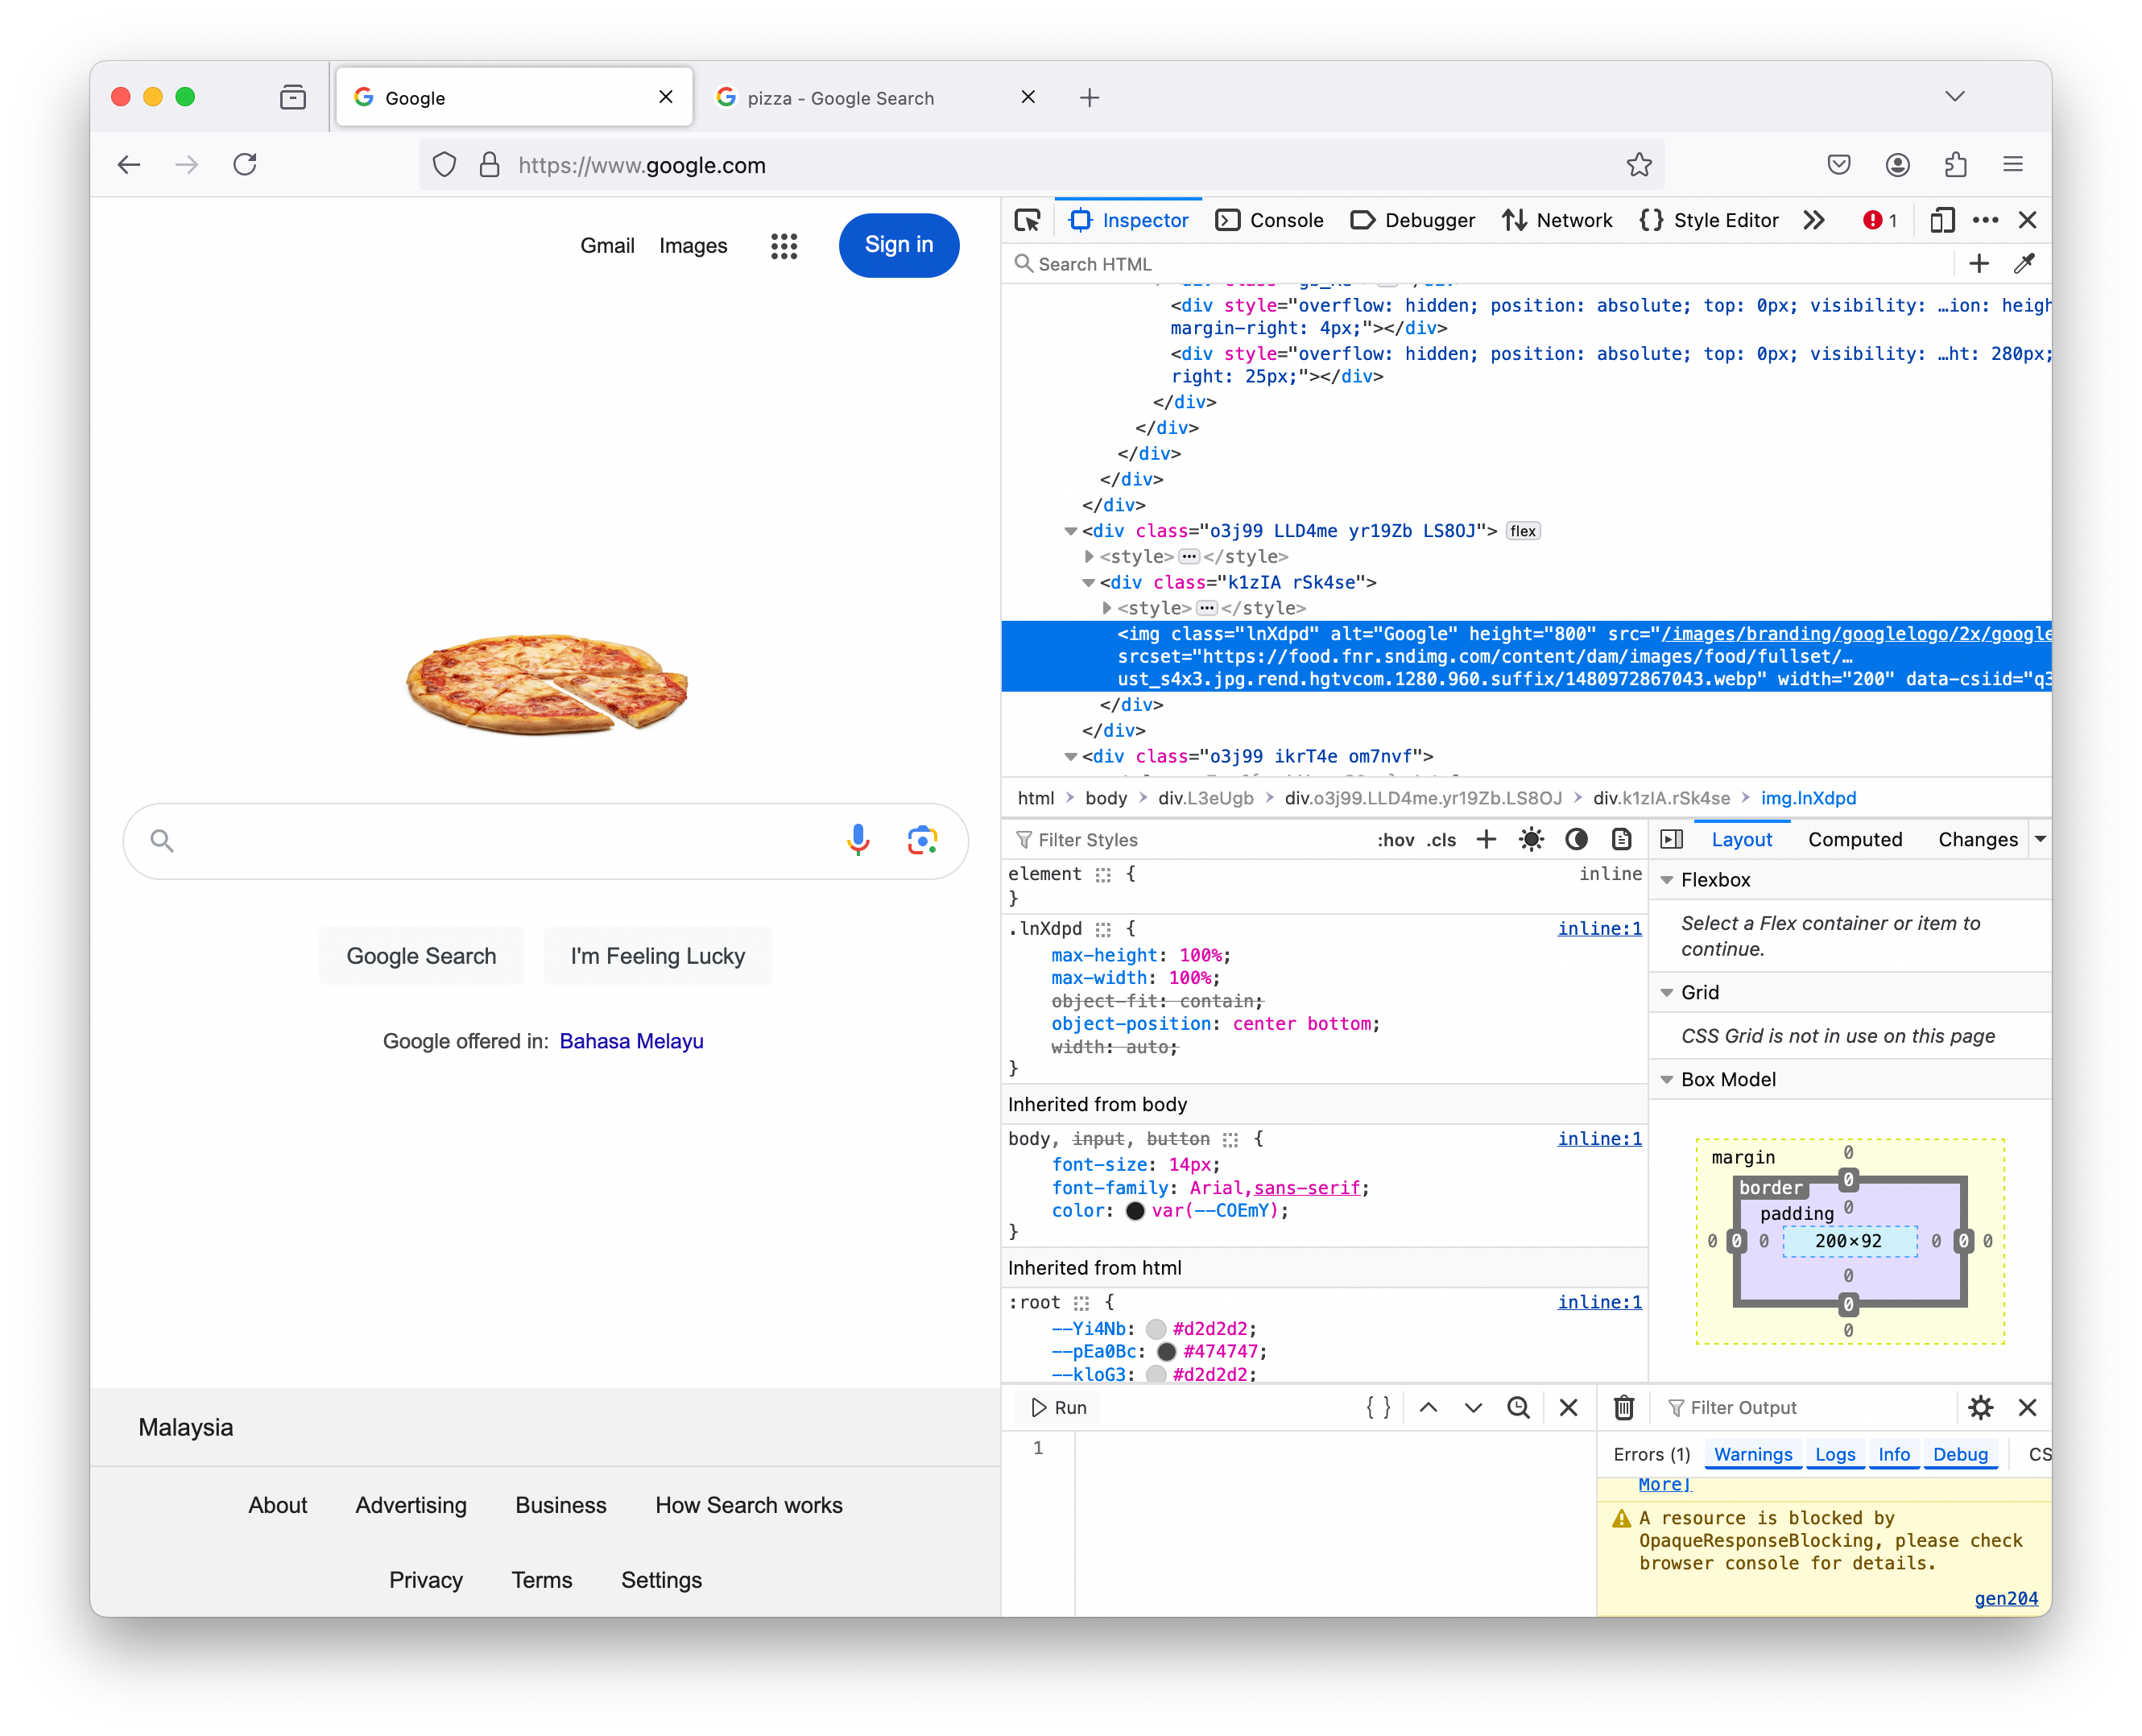Open devtools customize menu (three dots)
Screen dimensions: 2142x1736
pos(1986,220)
